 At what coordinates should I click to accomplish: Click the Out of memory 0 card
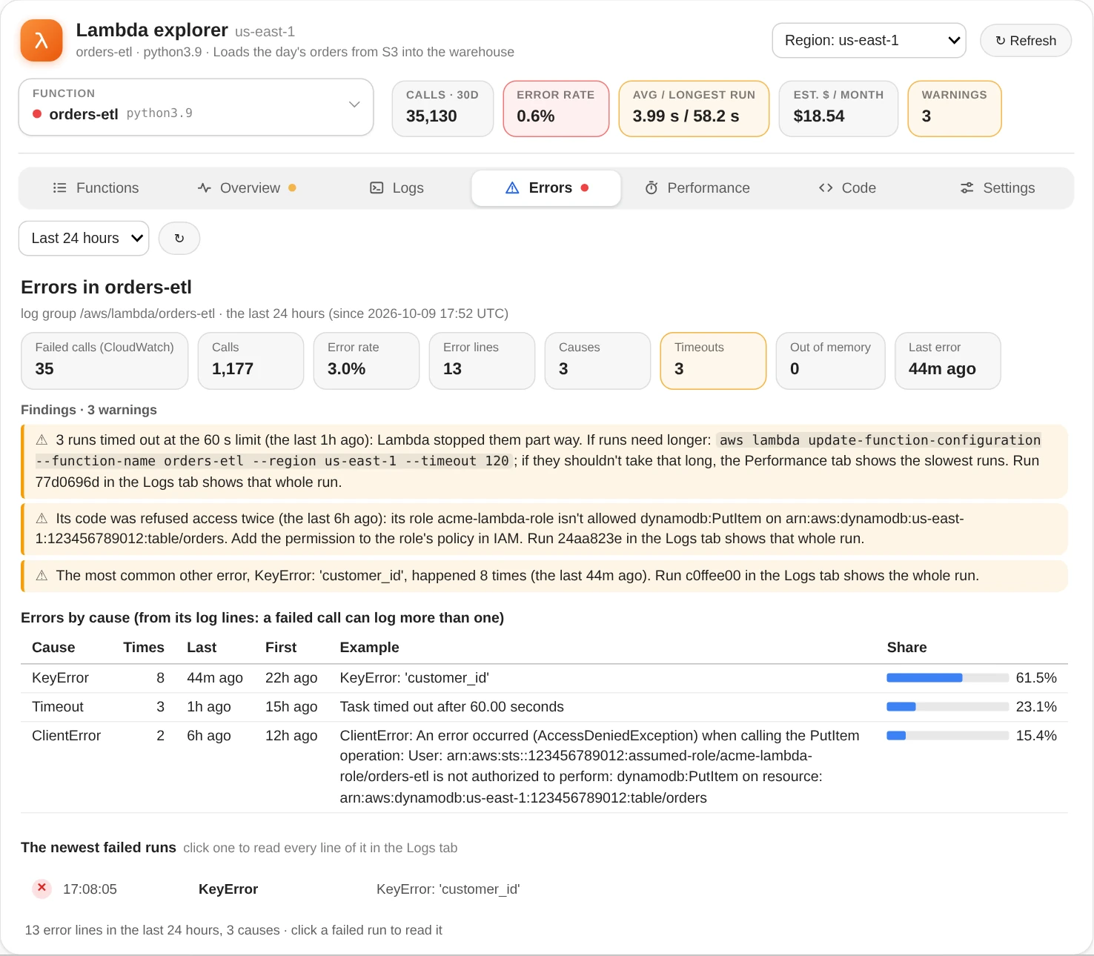coord(830,361)
